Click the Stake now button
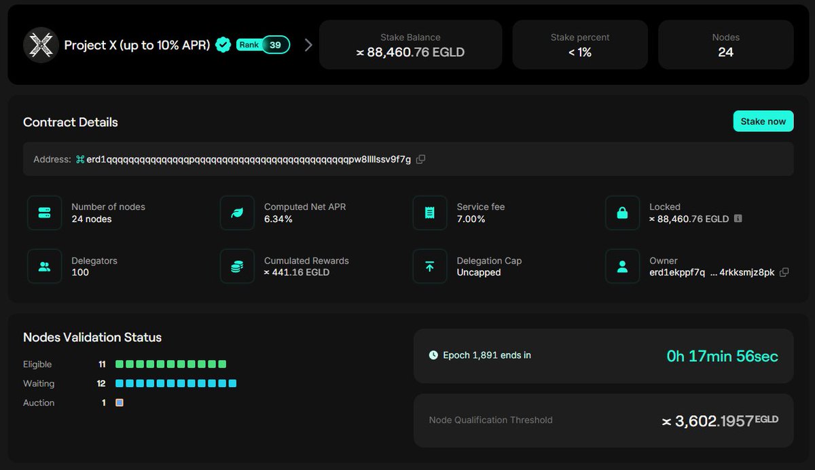Viewport: 815px width, 470px height. click(763, 122)
